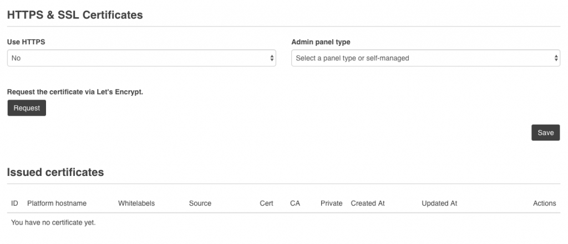Click the Request certificate button
This screenshot has height=244, width=568.
pos(27,108)
